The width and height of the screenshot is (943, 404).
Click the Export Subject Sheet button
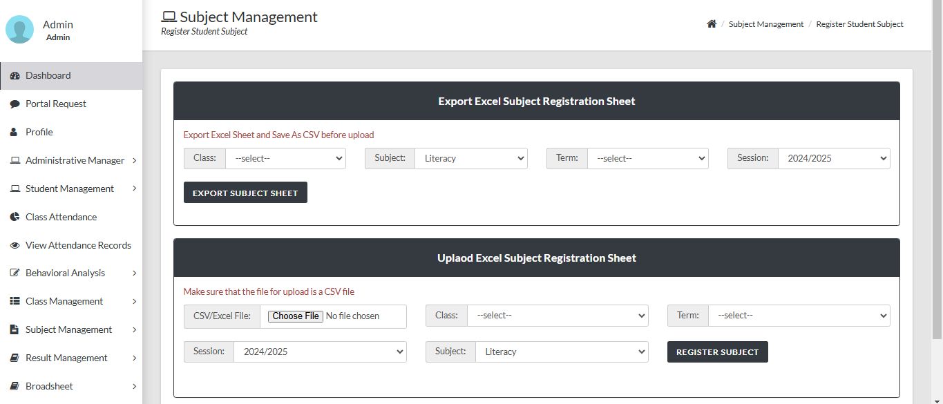[x=245, y=193]
